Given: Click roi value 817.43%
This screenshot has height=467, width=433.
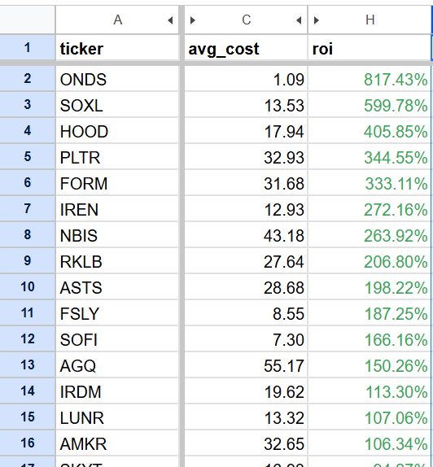Looking at the screenshot, I should [x=370, y=79].
